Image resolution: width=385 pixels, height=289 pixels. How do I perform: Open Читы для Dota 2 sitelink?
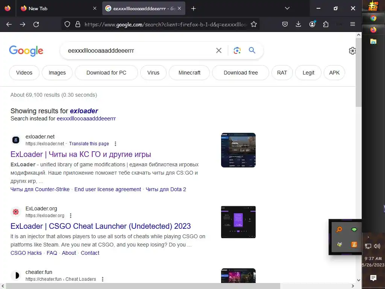point(166,190)
